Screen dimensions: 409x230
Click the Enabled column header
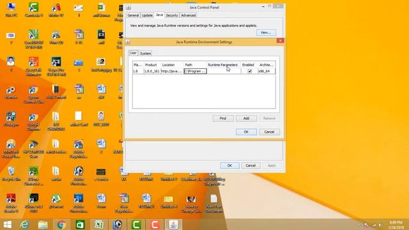click(248, 65)
